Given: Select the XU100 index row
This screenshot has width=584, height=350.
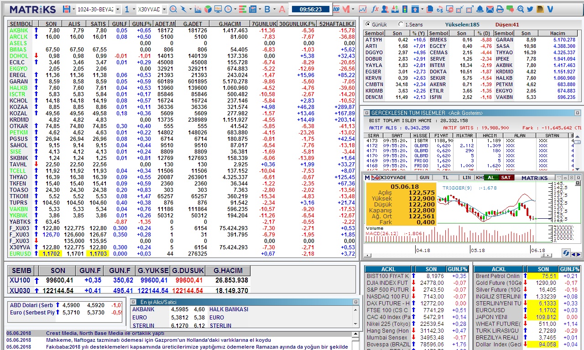Looking at the screenshot, I should click(x=129, y=280).
